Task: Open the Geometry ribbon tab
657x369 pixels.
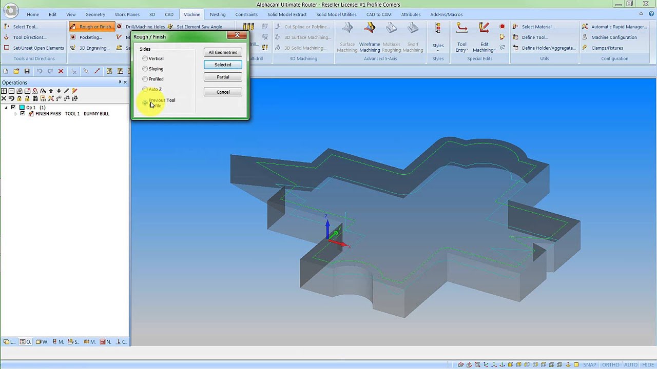Action: click(95, 14)
